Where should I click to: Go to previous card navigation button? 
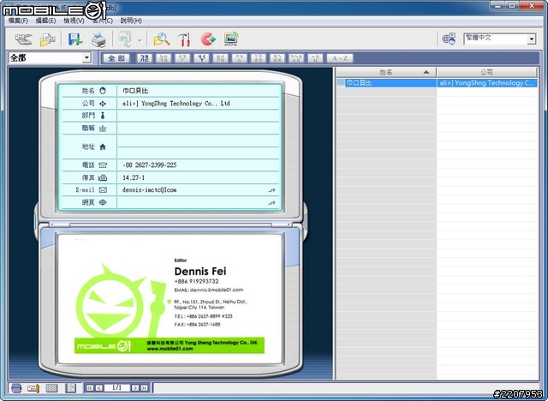pos(99,387)
